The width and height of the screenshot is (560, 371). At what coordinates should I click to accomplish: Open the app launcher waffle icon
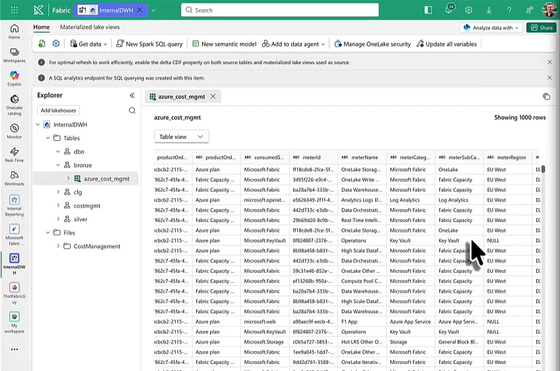click(15, 10)
